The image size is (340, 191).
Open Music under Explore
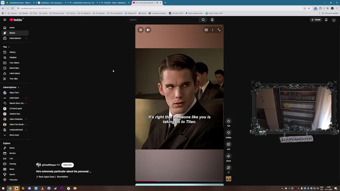(15, 148)
